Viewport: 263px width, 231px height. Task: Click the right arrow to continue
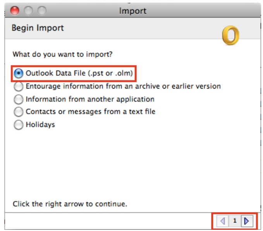point(246,221)
